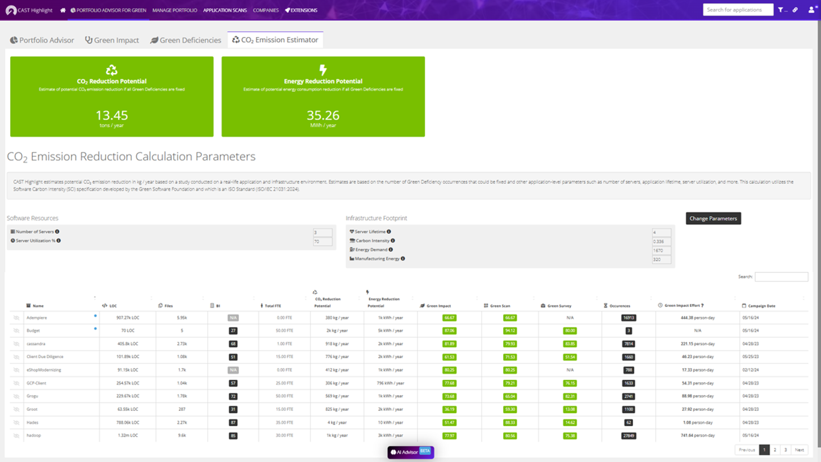Click the Change Parameters button

(713, 219)
